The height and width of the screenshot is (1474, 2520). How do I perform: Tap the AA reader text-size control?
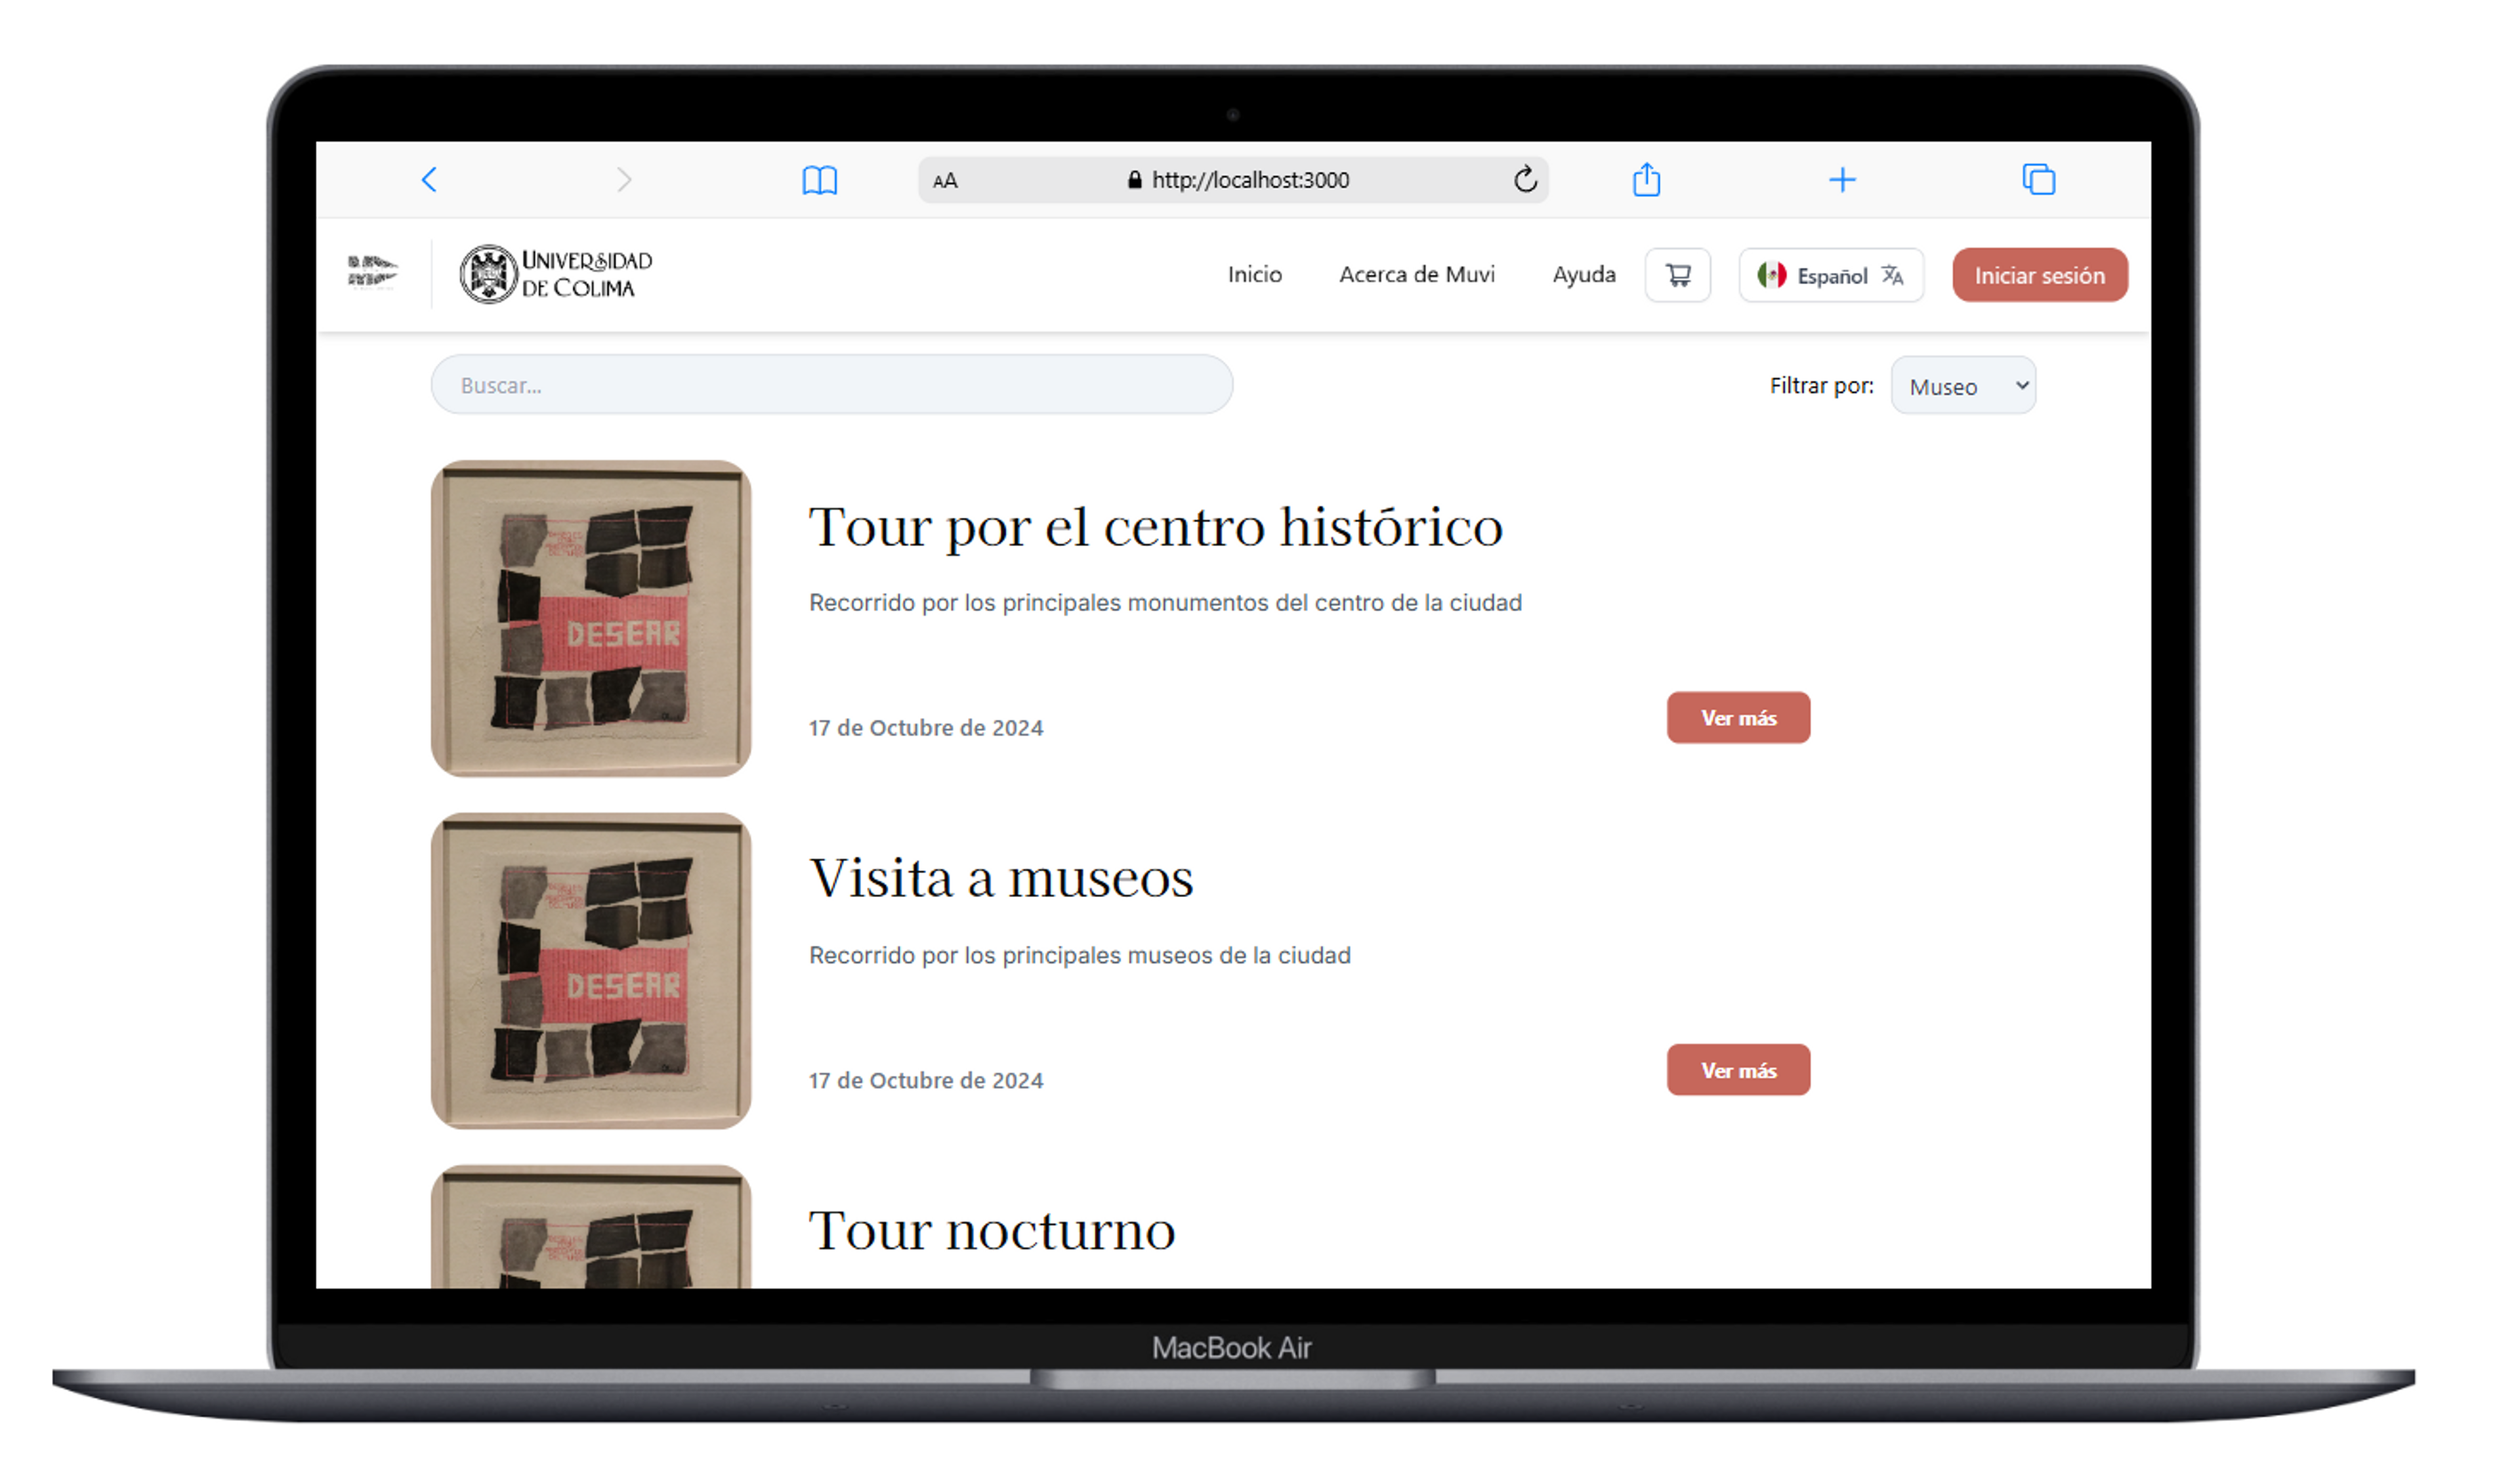945,181
